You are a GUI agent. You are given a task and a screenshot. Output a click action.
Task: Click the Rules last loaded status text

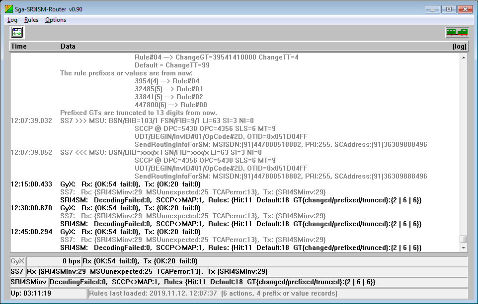click(214, 294)
